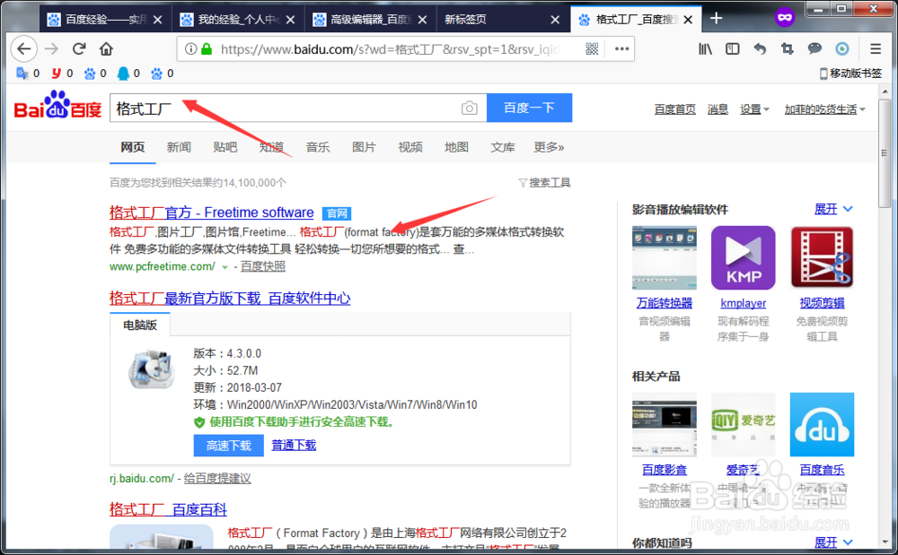Expand 影音播放编辑软件 with 展开

833,209
